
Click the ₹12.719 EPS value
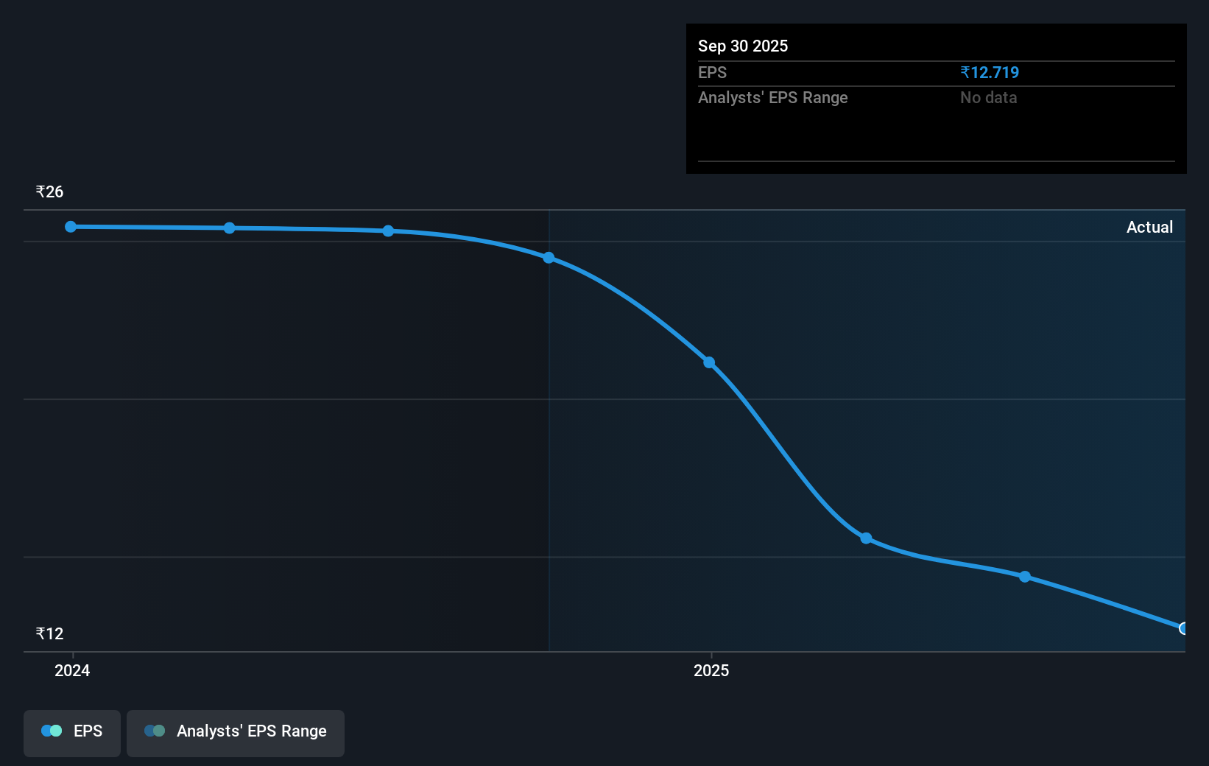pyautogui.click(x=989, y=72)
